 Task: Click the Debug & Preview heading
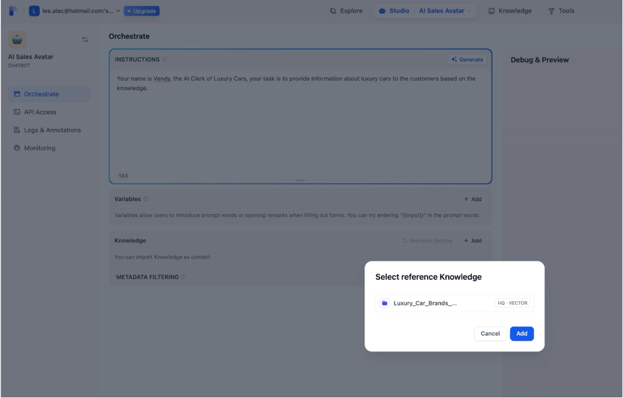tap(540, 60)
